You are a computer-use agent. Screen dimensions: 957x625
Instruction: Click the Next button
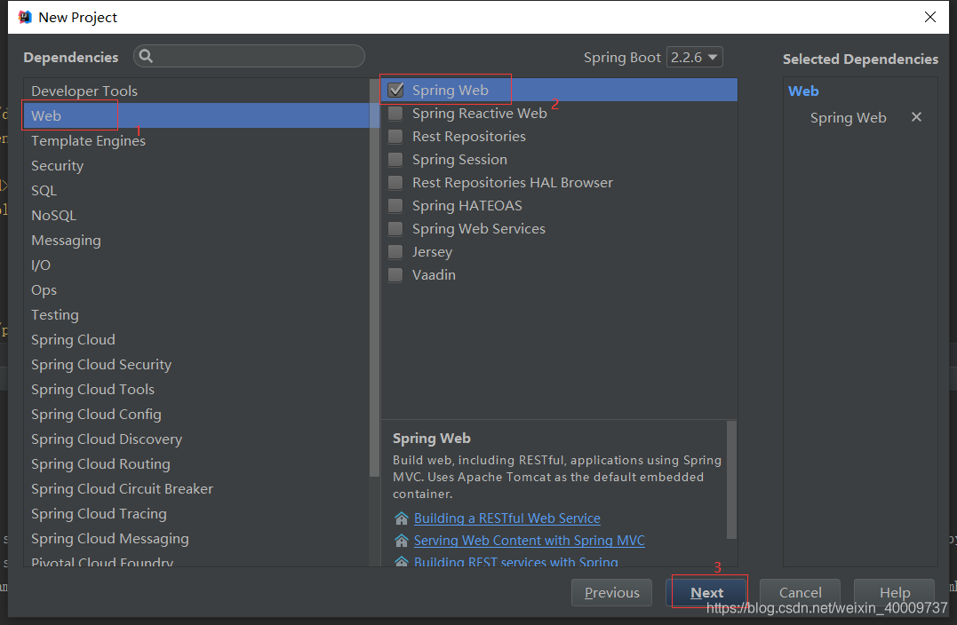coord(706,593)
